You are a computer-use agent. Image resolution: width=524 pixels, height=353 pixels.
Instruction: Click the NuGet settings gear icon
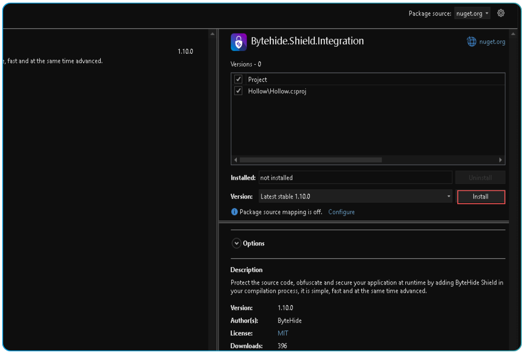point(501,13)
